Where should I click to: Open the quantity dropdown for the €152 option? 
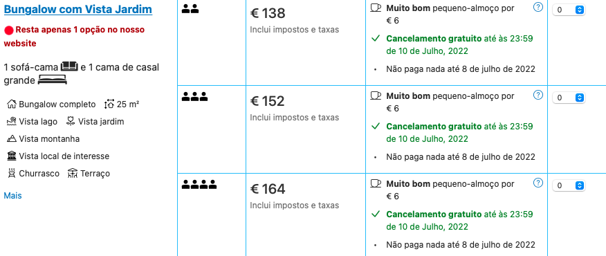click(x=569, y=98)
